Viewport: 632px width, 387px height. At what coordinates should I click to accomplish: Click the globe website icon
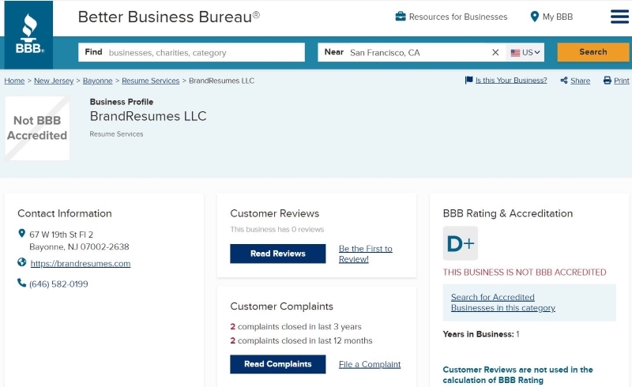(22, 262)
